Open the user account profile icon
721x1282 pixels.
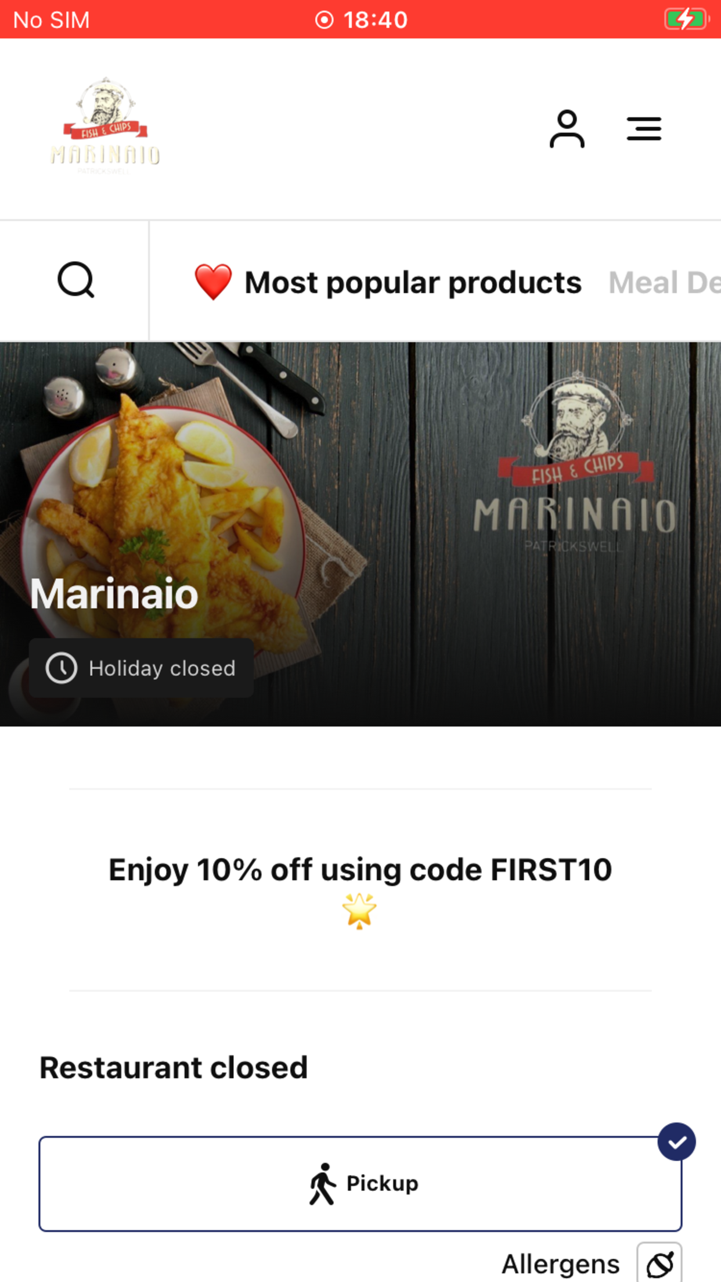[x=567, y=129]
